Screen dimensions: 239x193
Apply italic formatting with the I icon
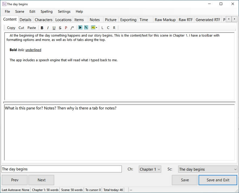coord(48,28)
